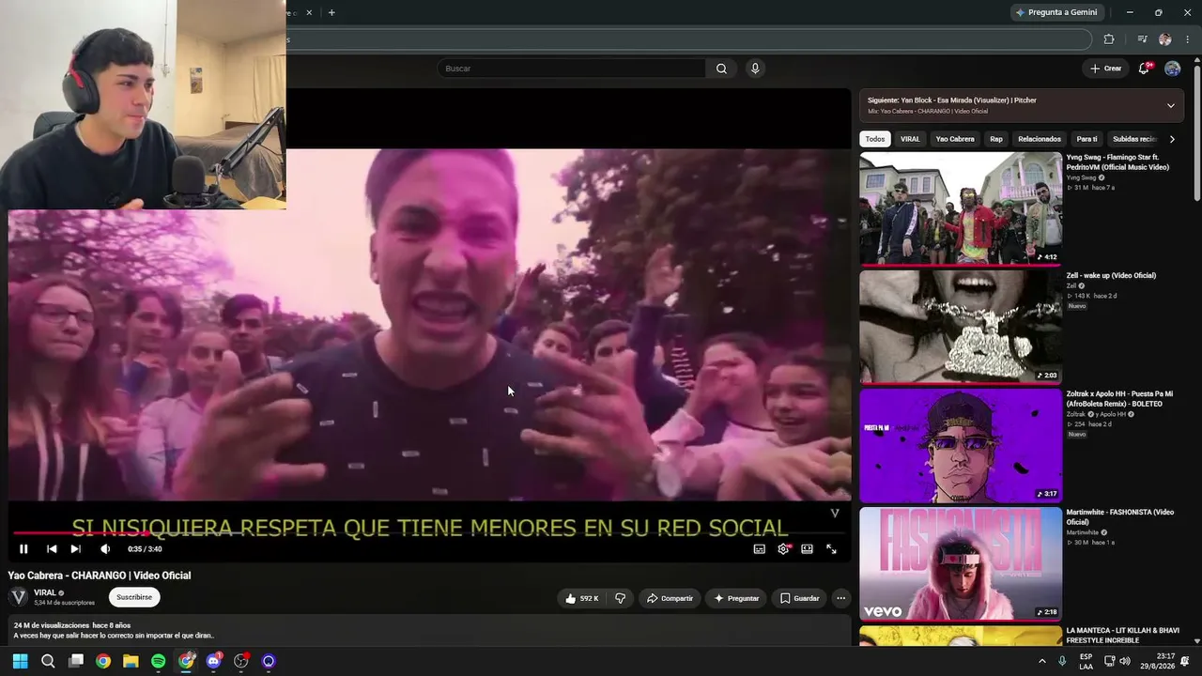Toggle subtitles on the video player
Image resolution: width=1202 pixels, height=676 pixels.
pyautogui.click(x=759, y=549)
